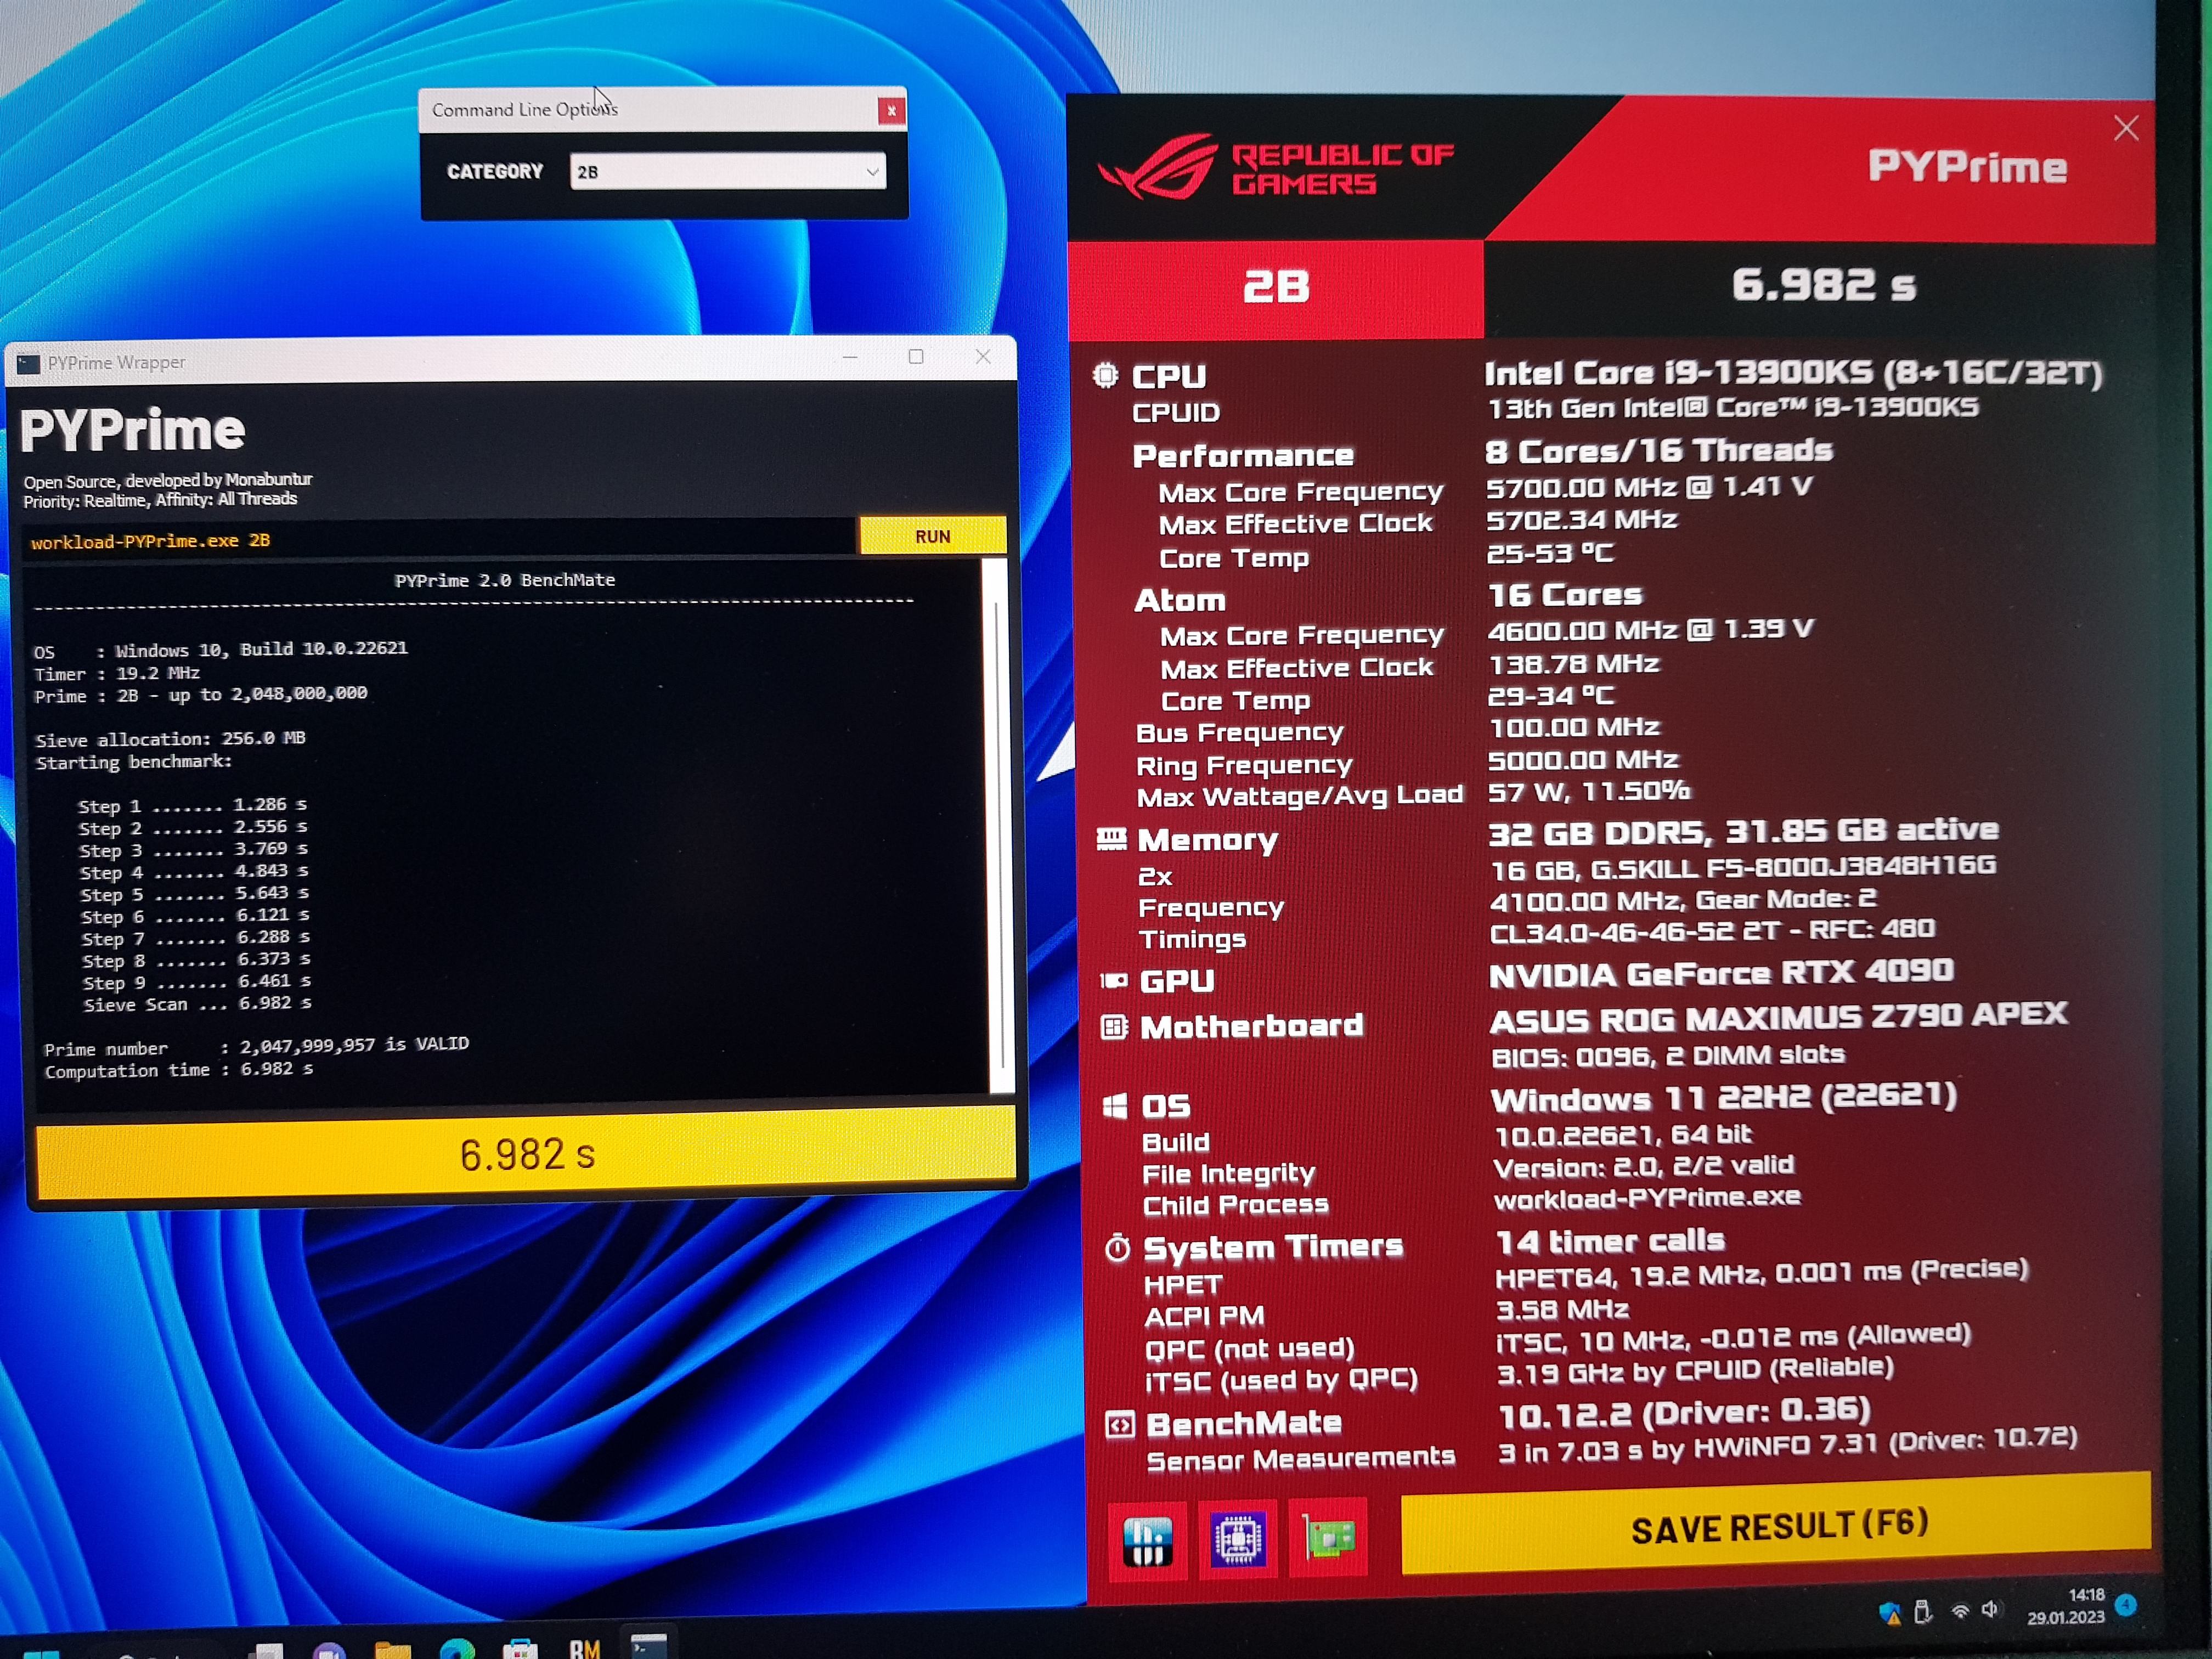Close the Command Line Options dialog

(x=891, y=111)
